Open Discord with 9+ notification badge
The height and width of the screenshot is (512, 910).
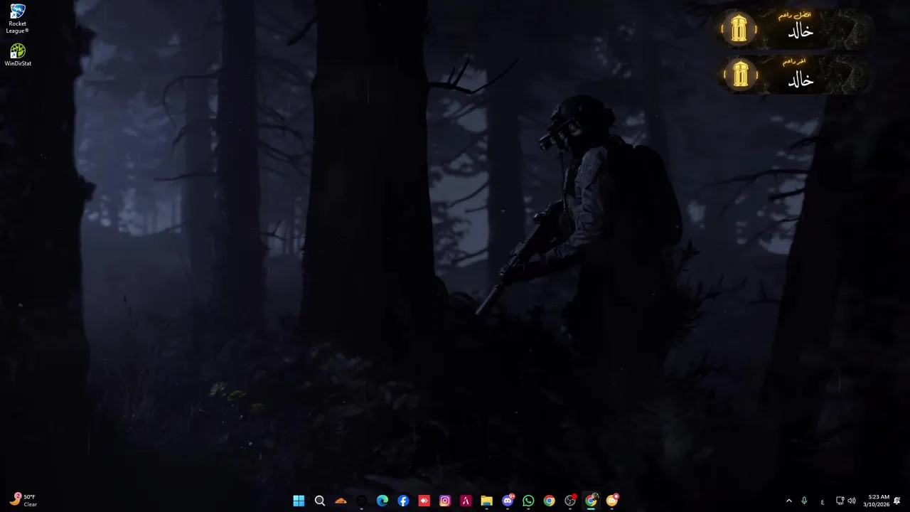click(x=508, y=501)
